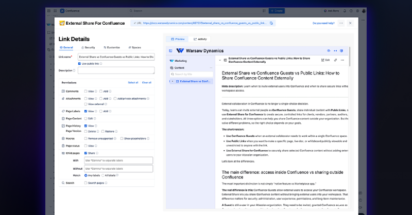Viewport: 412px width, 215px height.
Task: Click the Without labels input field
Action: pyautogui.click(x=118, y=169)
